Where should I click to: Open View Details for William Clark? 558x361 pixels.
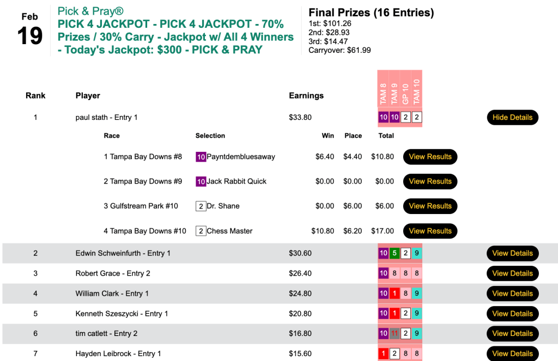512,293
